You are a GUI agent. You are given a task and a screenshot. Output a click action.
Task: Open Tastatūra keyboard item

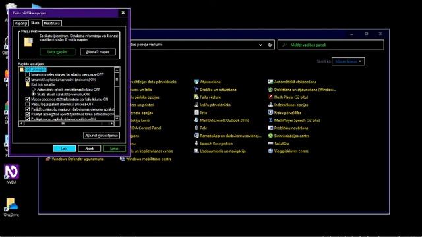278,144
